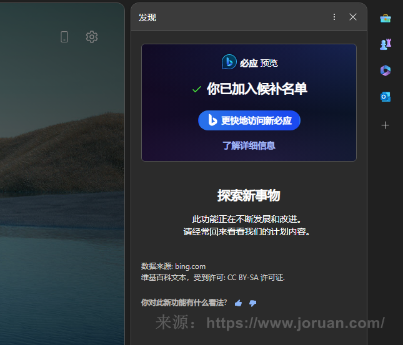The width and height of the screenshot is (403, 345).
Task: Click the 更快地访问新必应 button
Action: tap(249, 120)
